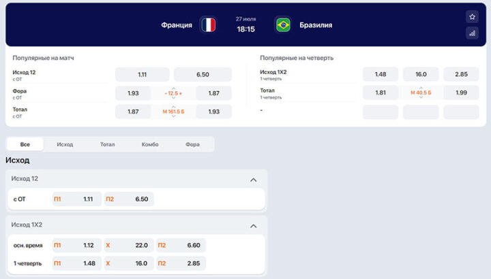
Task: Change the quarter Тотал 40.5 line
Action: (x=420, y=93)
